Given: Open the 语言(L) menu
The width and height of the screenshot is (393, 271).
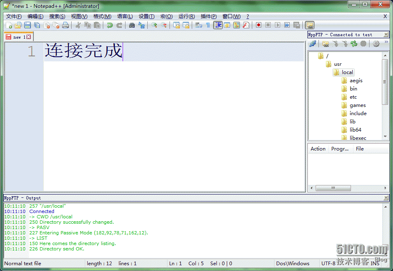Looking at the screenshot, I should 125,16.
